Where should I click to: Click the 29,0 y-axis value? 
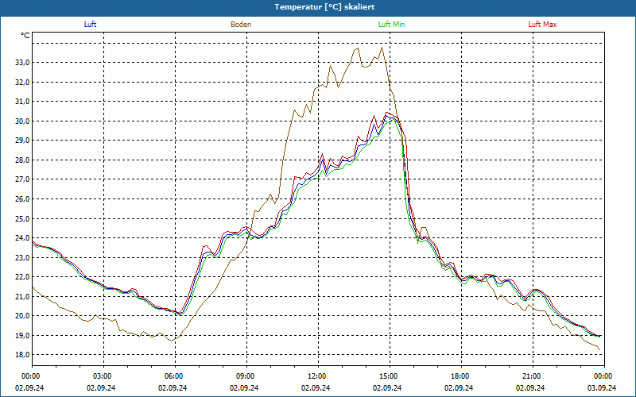23,141
